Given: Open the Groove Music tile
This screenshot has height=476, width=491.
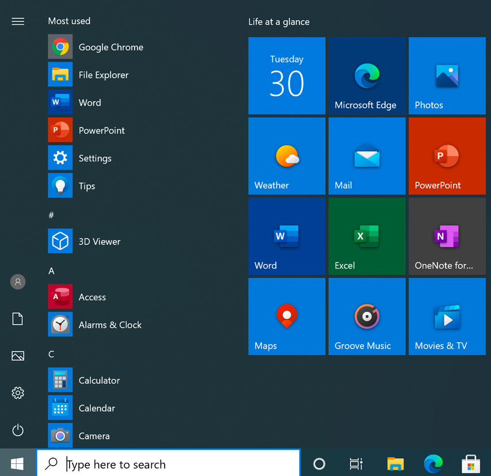Looking at the screenshot, I should (367, 316).
